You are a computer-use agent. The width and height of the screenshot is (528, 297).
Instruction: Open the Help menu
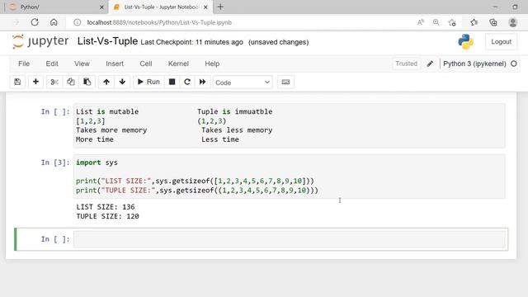tap(212, 64)
